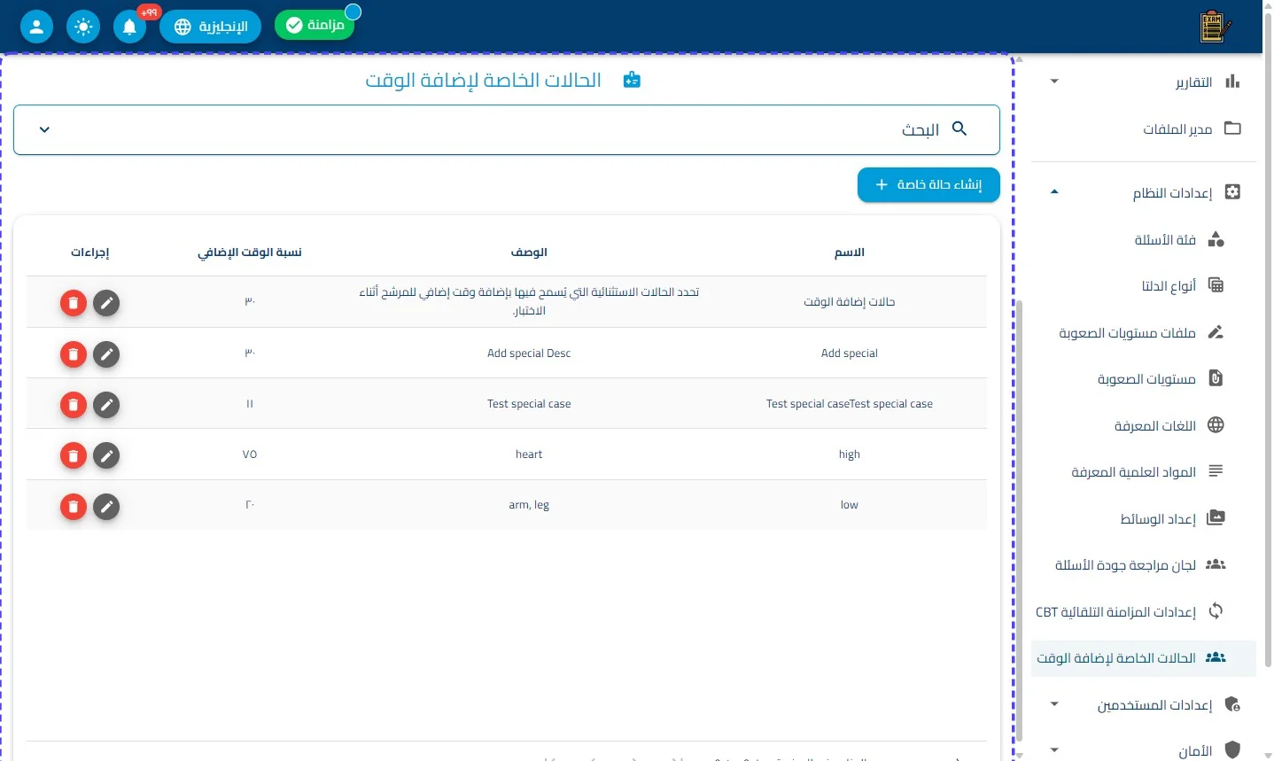Delete the حالات إضافة الوقت row

[x=74, y=303]
